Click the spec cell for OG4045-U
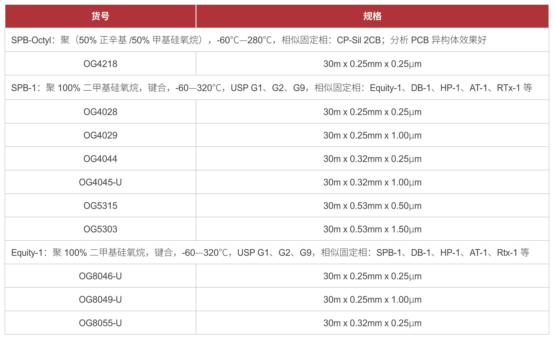Screen dimensions: 555x340 372,182
